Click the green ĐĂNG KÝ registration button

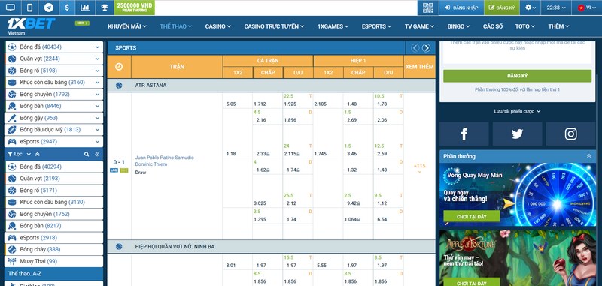(517, 76)
